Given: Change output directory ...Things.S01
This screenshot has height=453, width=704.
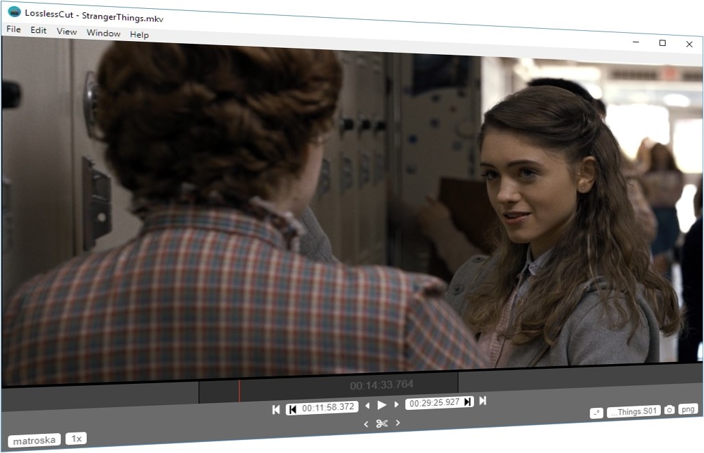Looking at the screenshot, I should click(634, 411).
